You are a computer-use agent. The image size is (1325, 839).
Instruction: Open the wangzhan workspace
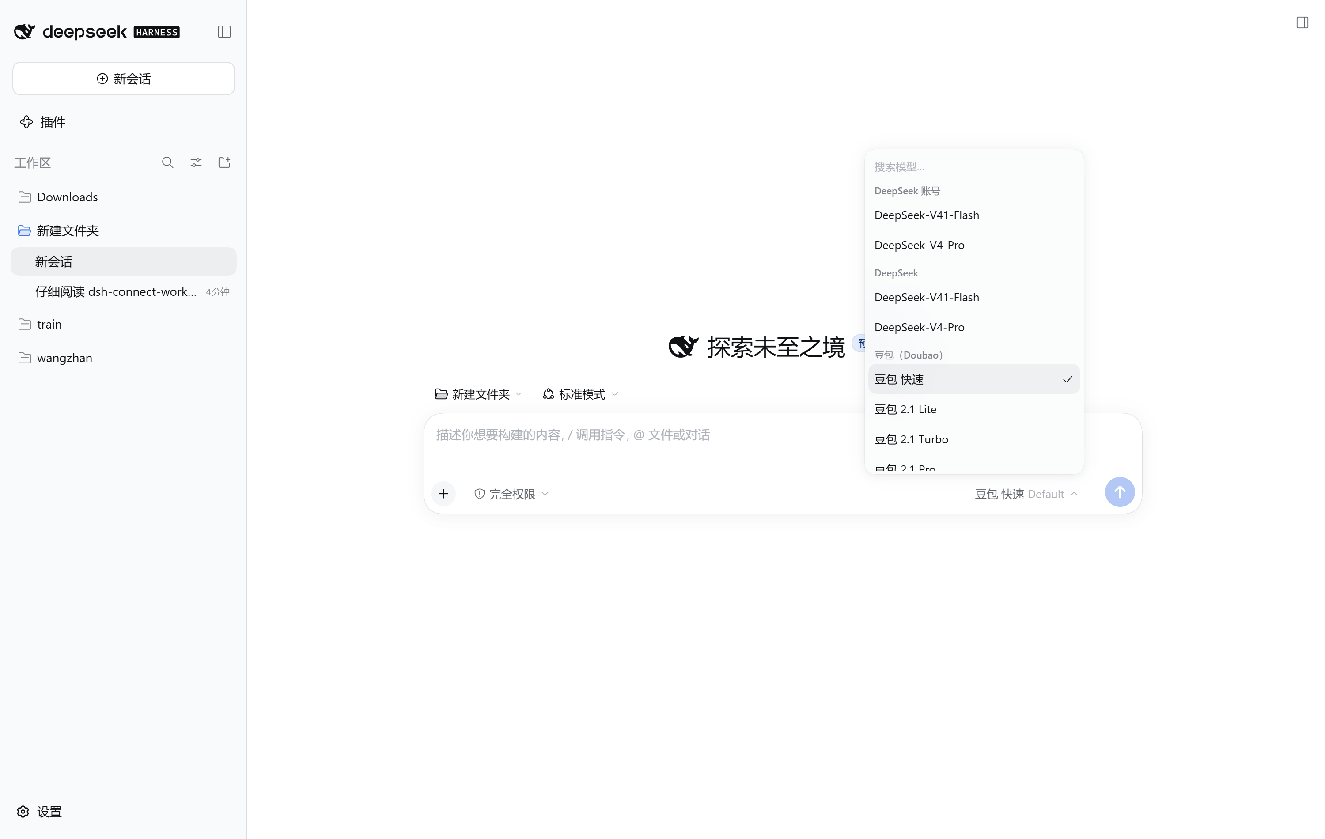click(124, 358)
